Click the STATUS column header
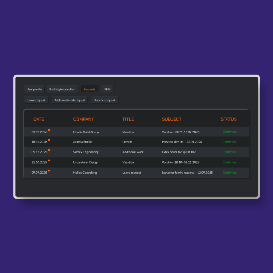Viewport: 273px width, 273px height. pyautogui.click(x=229, y=119)
